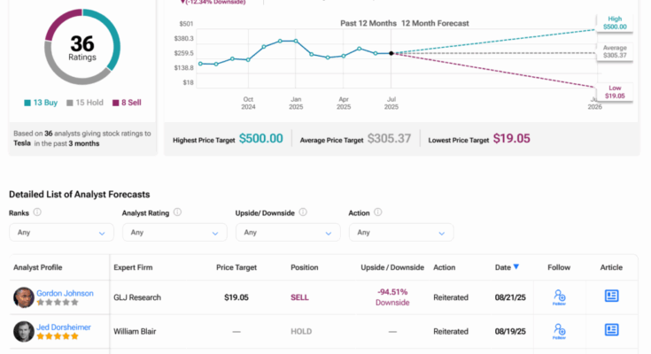Click the 15 Hold legend item
Image resolution: width=651 pixels, height=354 pixels.
tap(85, 103)
